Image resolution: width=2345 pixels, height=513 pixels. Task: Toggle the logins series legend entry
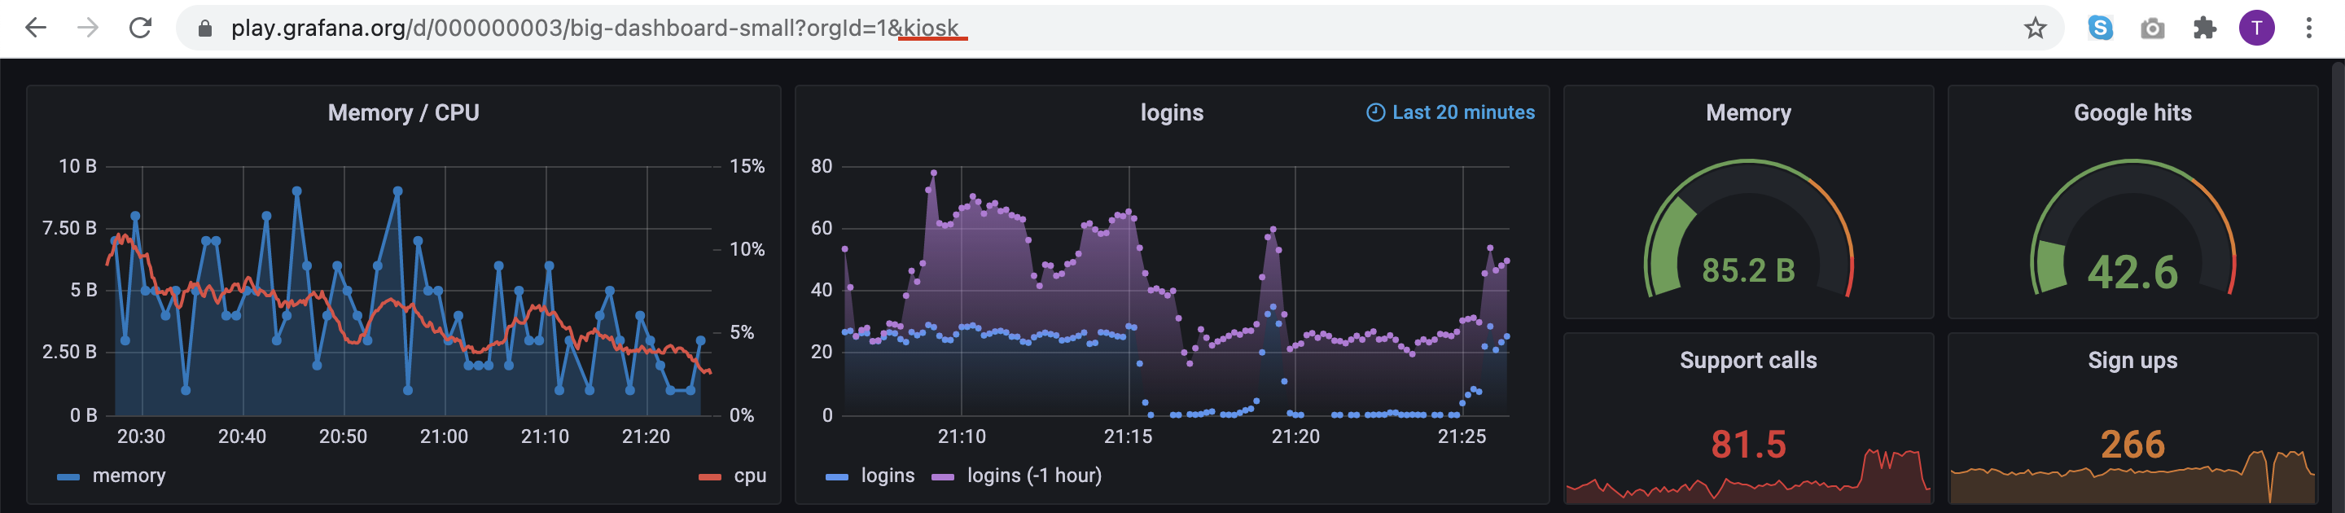[x=888, y=476]
